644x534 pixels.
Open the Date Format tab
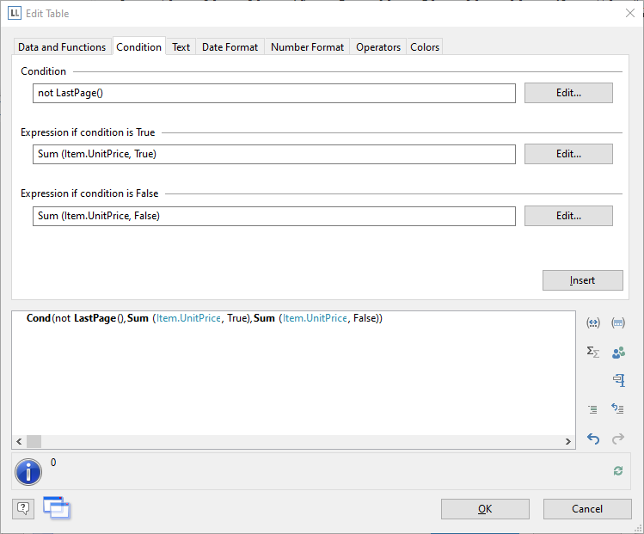[230, 47]
